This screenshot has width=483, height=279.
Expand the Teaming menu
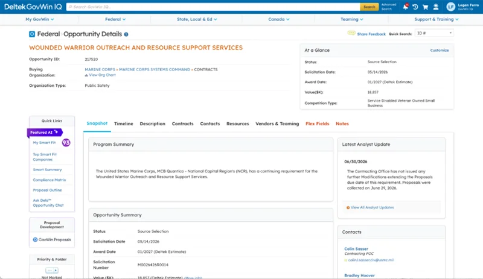[x=352, y=19]
